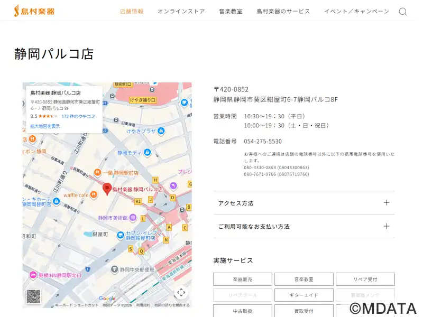Toggle the map fullscreen control icon
Screen dimensions: 423x317
pos(181,292)
